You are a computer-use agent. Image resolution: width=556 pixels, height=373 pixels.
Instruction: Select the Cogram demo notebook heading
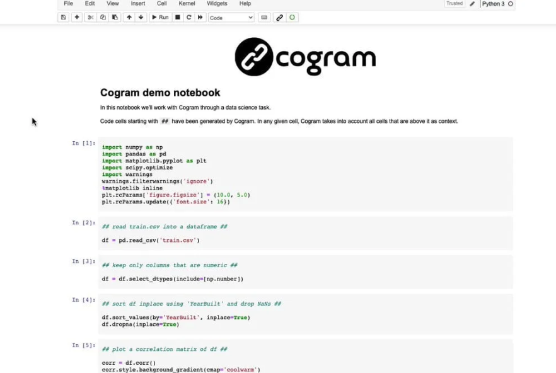click(x=160, y=93)
